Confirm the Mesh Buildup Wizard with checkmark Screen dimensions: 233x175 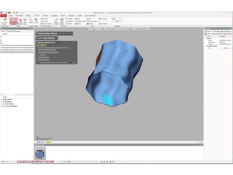click(x=67, y=34)
